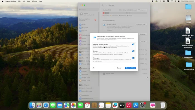The width and height of the screenshot is (195, 110).
Task: Launch Notes from the Dock
Action: (108, 105)
